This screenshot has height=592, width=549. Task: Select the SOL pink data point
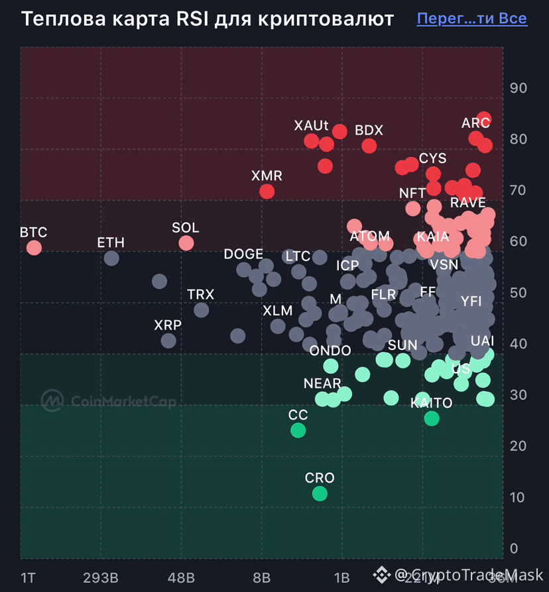click(x=186, y=243)
